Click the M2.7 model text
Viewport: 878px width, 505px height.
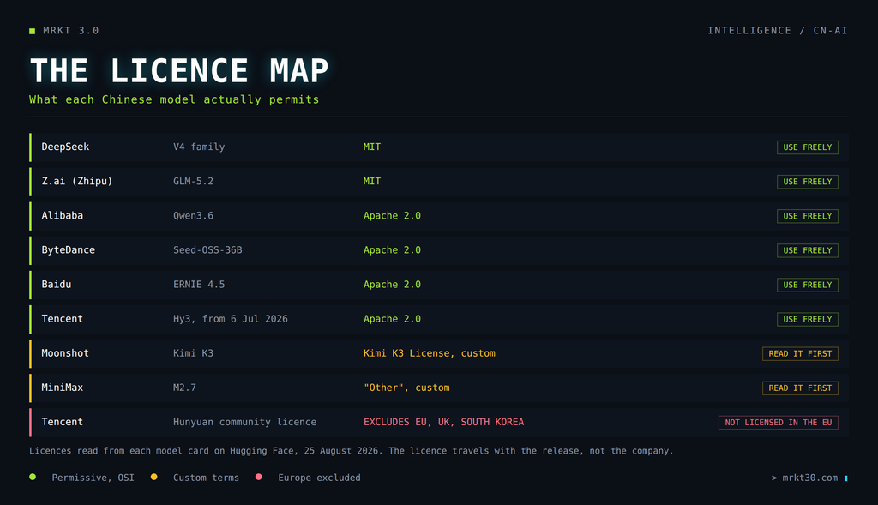pos(185,388)
